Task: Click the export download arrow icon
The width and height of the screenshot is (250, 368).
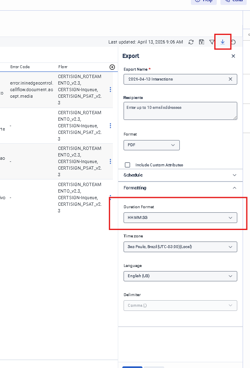Action: click(222, 42)
